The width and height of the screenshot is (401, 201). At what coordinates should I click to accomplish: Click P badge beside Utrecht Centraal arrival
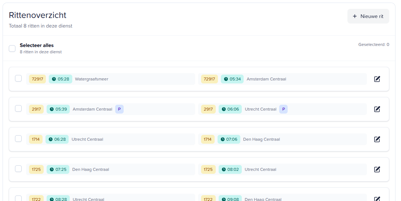(x=283, y=109)
